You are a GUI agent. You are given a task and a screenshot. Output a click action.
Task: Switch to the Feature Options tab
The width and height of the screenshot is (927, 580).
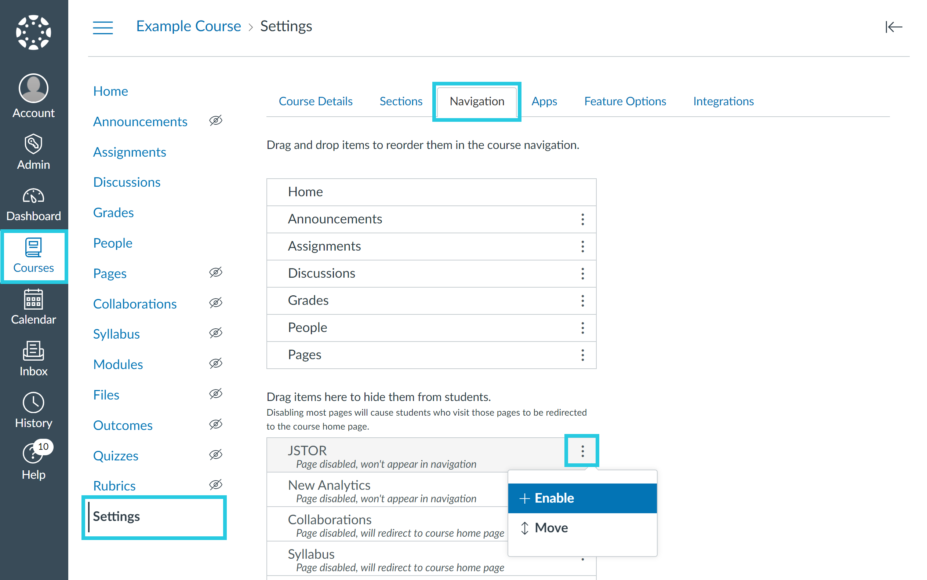coord(624,101)
